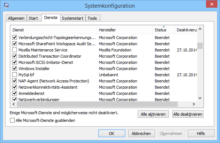Click the Alle deaktivieren button

[x=188, y=114]
